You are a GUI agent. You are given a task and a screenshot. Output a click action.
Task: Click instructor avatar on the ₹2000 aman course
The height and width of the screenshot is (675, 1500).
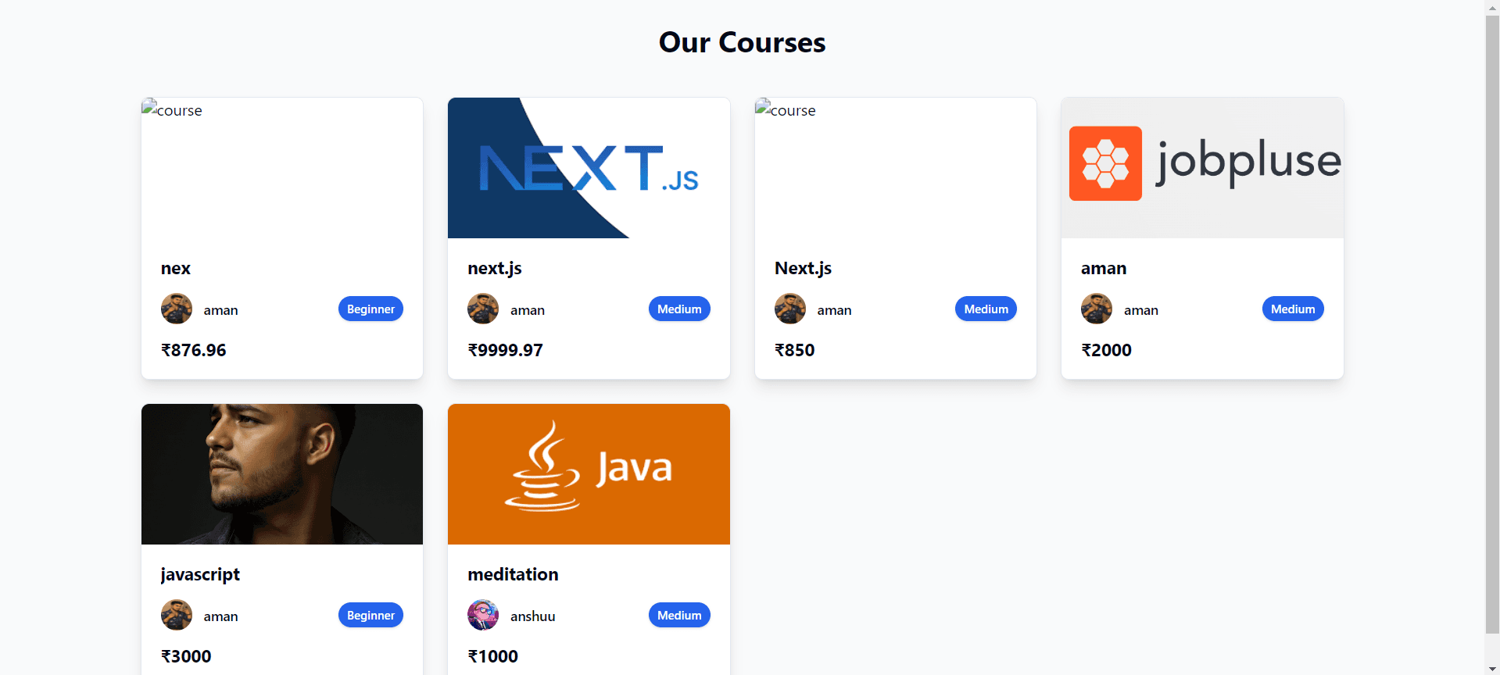[x=1097, y=309]
